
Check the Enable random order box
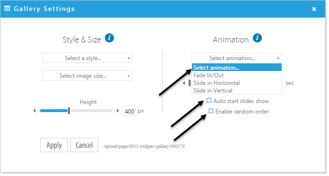click(211, 111)
